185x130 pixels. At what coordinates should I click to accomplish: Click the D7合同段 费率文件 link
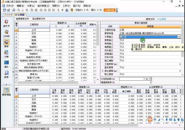[x=162, y=19]
